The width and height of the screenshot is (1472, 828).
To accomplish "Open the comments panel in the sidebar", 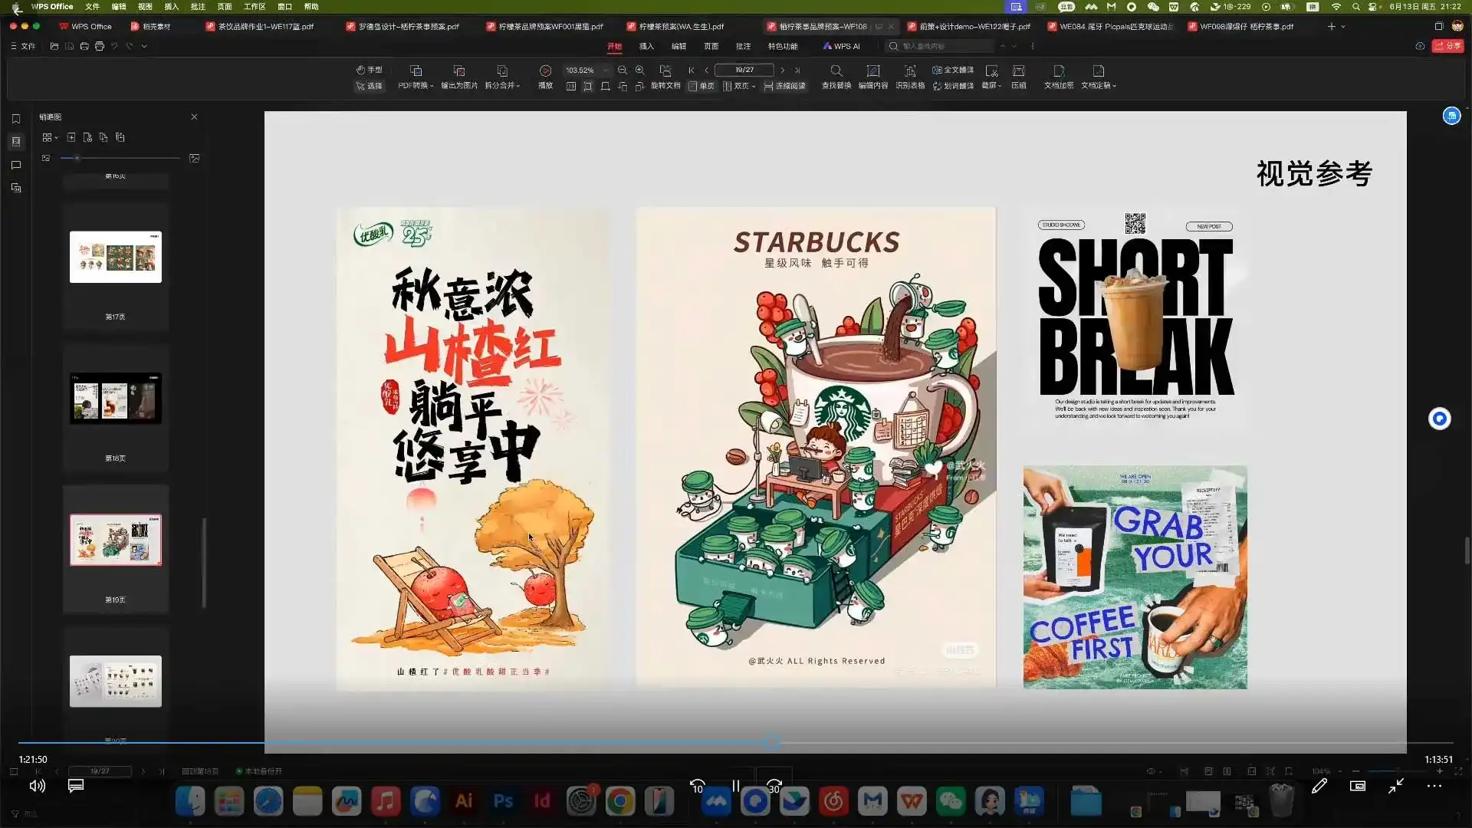I will pyautogui.click(x=16, y=165).
